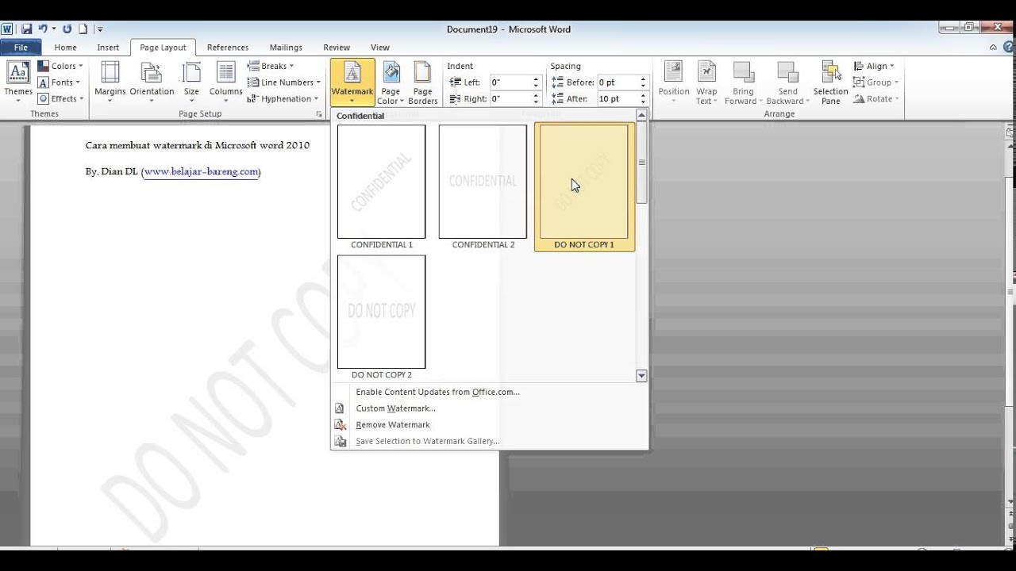The height and width of the screenshot is (571, 1016).
Task: Open the Columns menu
Action: pyautogui.click(x=226, y=82)
